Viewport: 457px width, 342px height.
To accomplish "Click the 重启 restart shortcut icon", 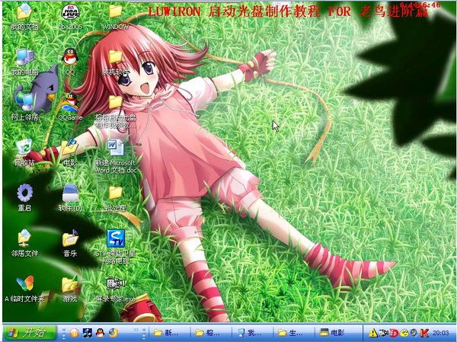I will coord(24,192).
